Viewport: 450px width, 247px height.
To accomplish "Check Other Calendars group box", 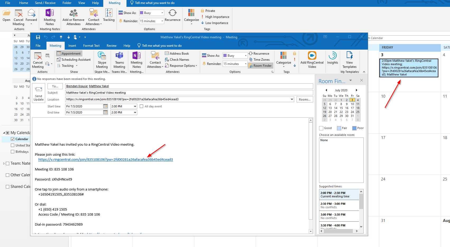I will pos(7,175).
